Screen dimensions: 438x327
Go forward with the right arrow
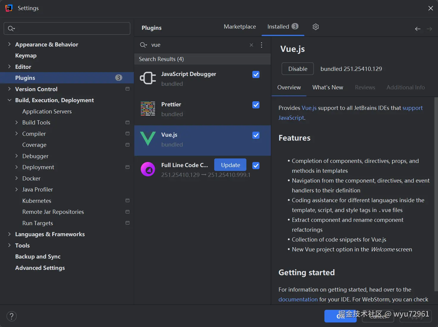[429, 29]
